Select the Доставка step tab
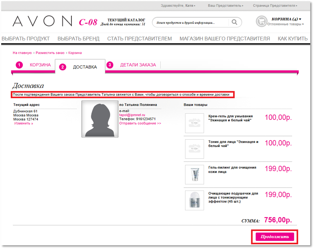314x249 pixels. pyautogui.click(x=80, y=67)
